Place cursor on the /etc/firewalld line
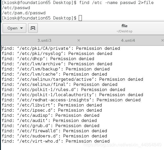This screenshot has height=150, width=164. tap(54, 131)
